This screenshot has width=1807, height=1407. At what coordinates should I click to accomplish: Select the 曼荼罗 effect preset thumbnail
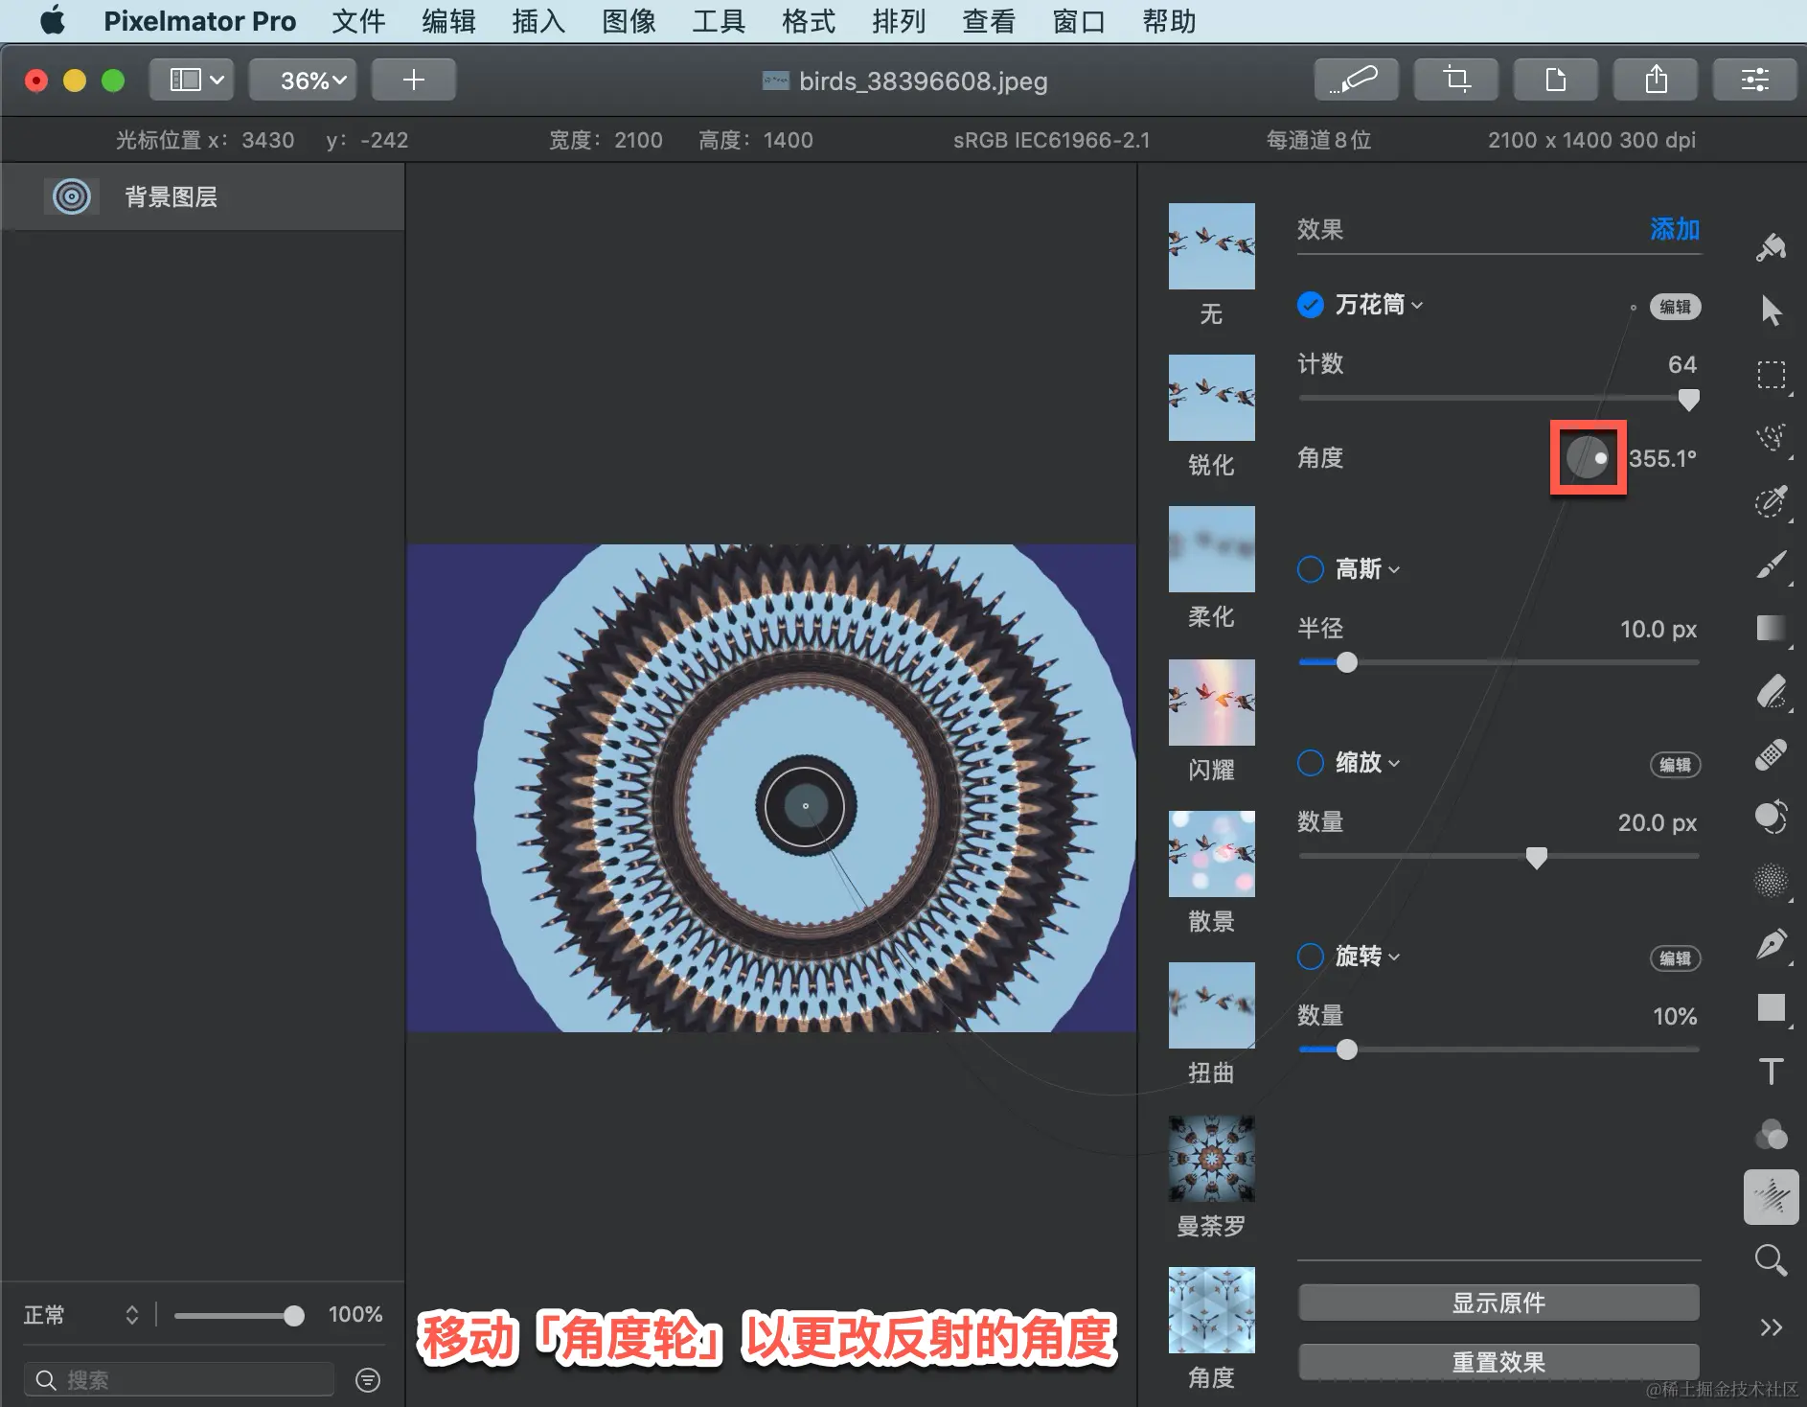1211,1158
